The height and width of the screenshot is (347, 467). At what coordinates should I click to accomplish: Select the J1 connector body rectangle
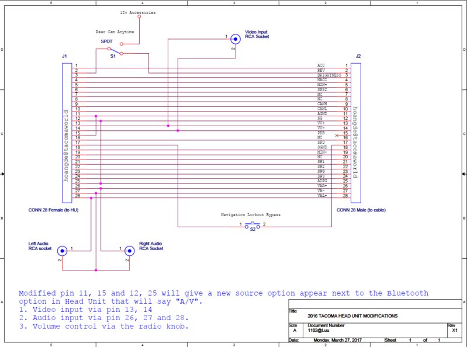pos(67,133)
